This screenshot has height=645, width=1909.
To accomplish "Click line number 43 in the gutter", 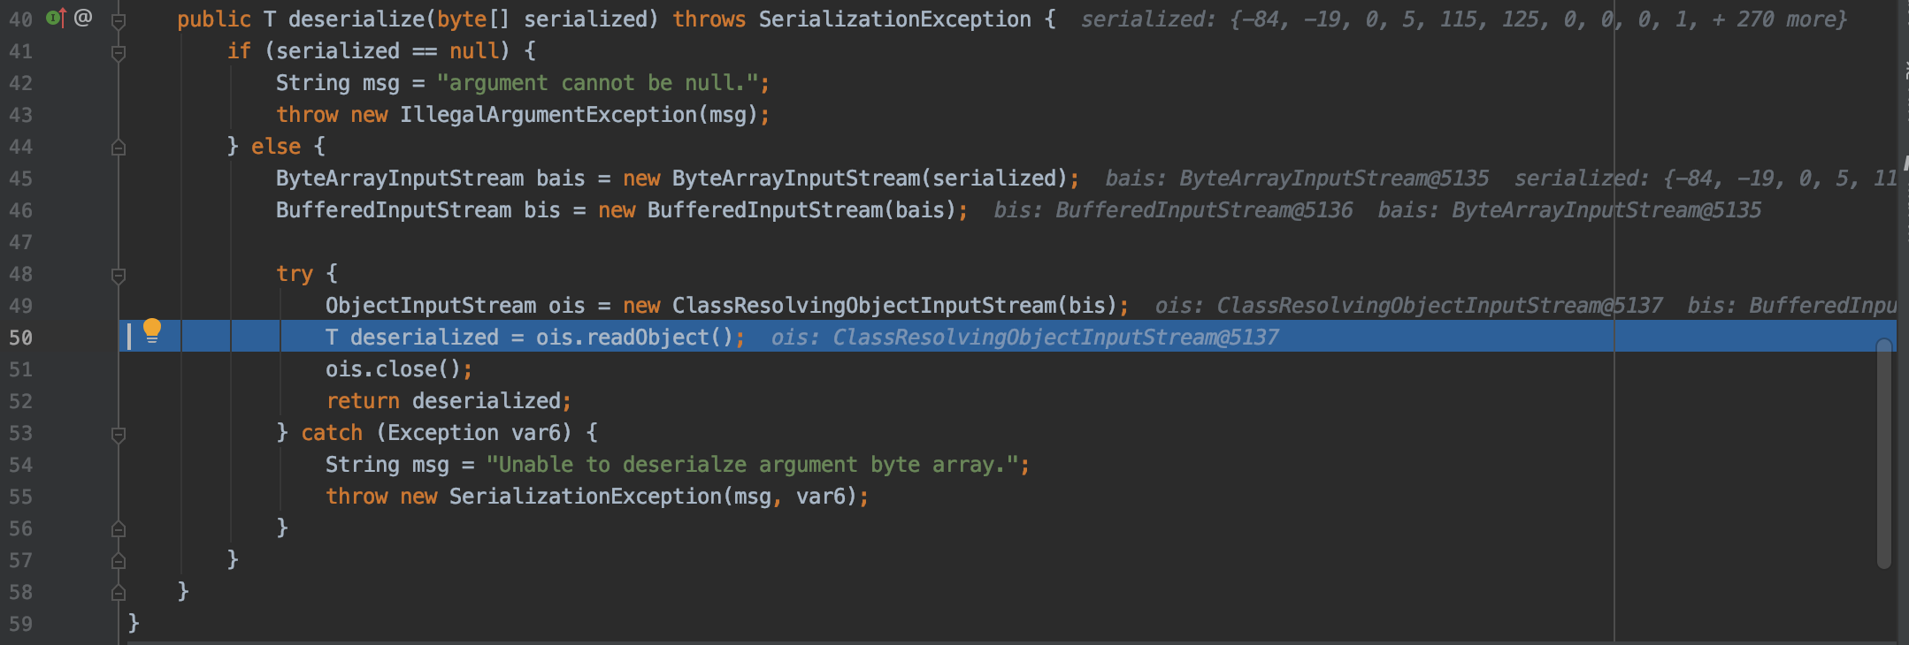I will (x=21, y=115).
